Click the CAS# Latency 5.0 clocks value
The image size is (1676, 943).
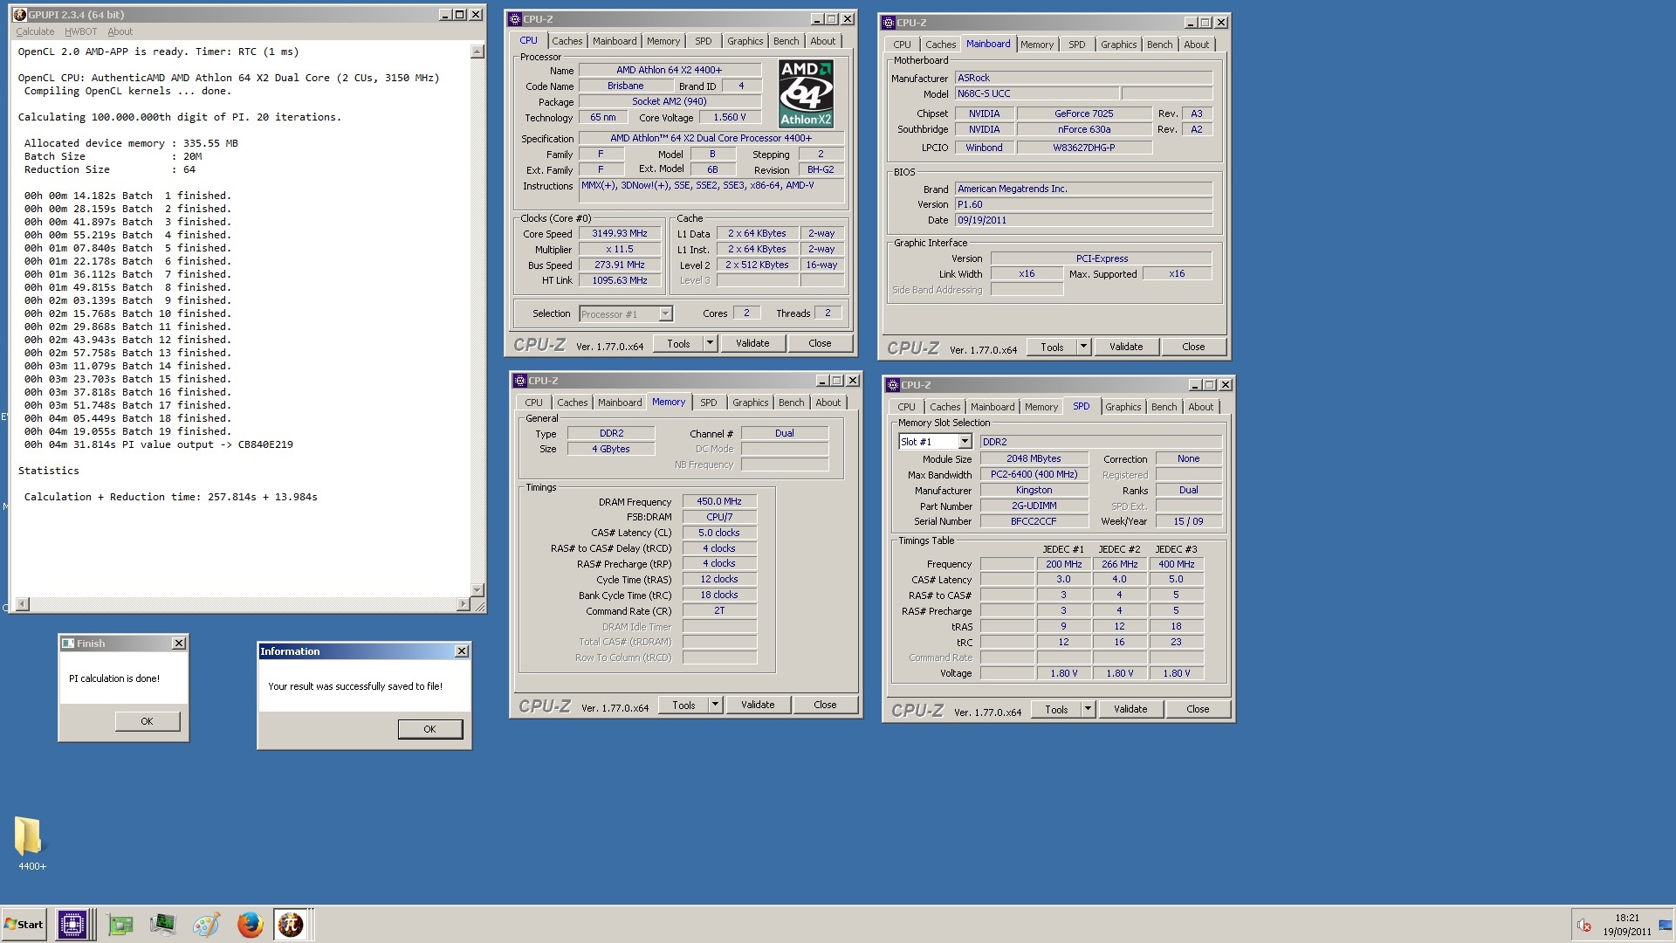718,533
